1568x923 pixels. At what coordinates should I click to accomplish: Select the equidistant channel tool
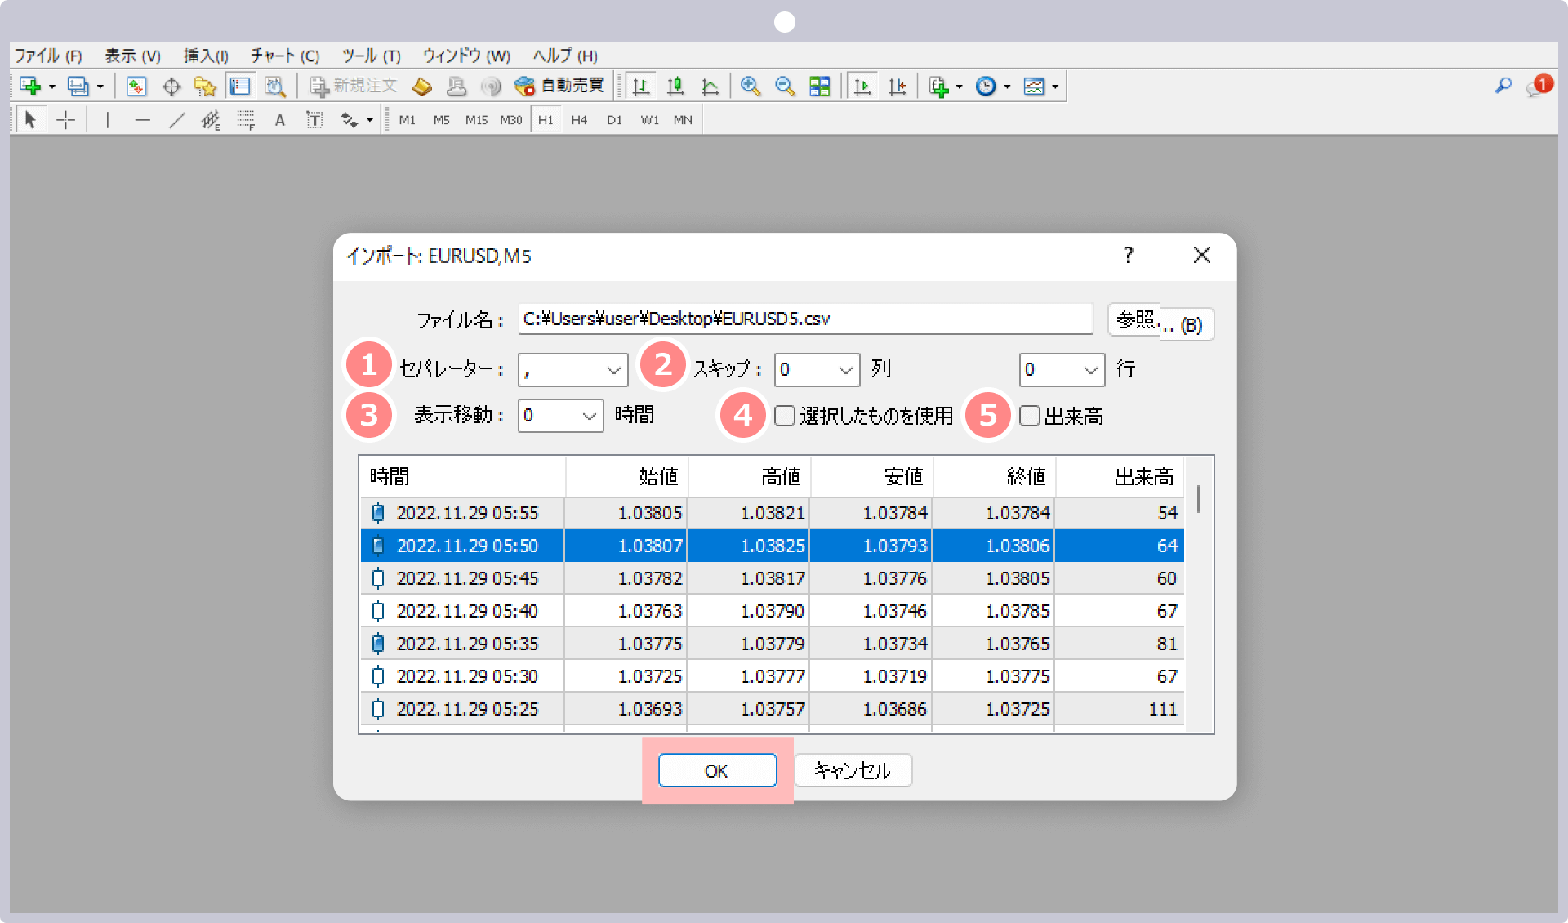[x=211, y=120]
